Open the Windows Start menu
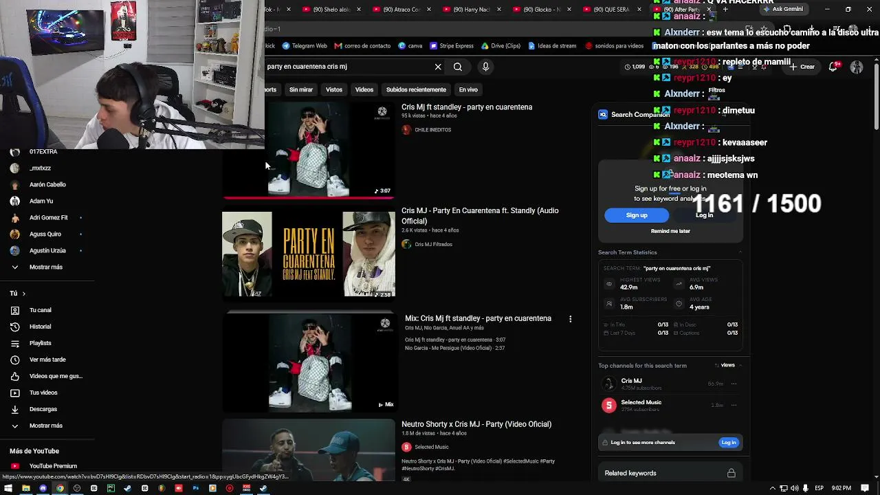The image size is (880, 495). pyautogui.click(x=9, y=489)
